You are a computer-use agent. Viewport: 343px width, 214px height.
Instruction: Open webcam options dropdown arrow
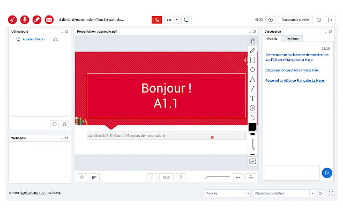click(177, 20)
